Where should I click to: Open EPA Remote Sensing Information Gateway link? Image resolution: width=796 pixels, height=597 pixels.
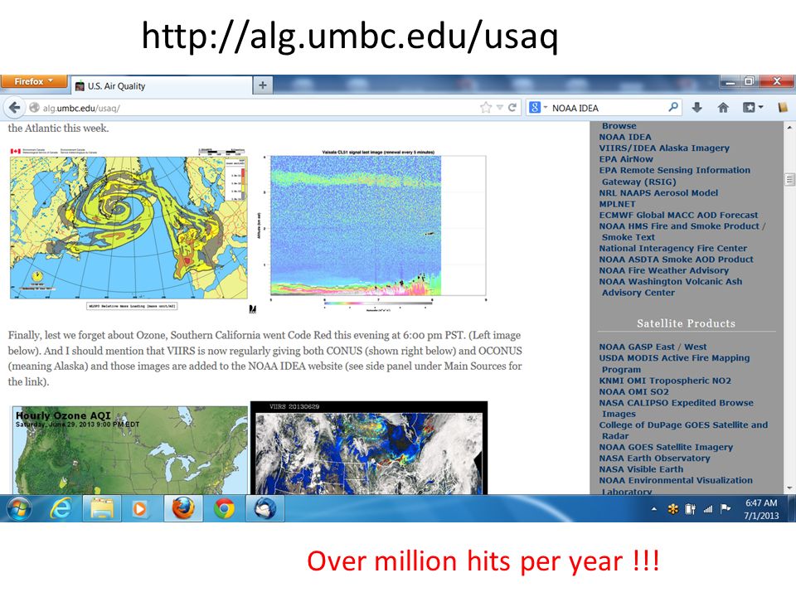tap(675, 176)
